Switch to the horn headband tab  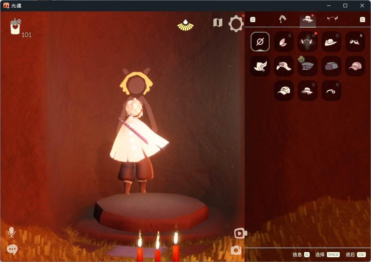pyautogui.click(x=332, y=19)
